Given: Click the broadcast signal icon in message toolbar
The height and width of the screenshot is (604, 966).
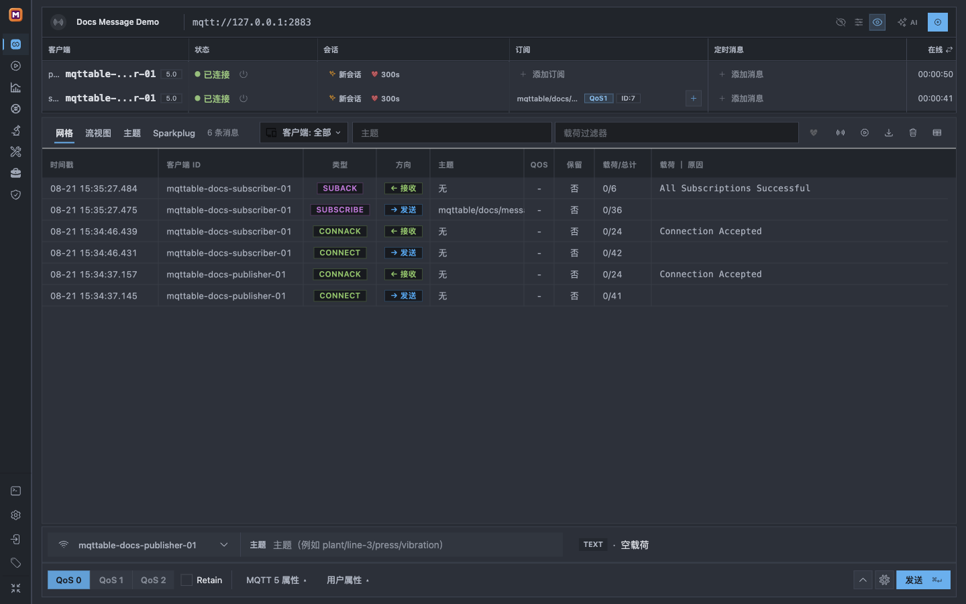Looking at the screenshot, I should click(841, 133).
